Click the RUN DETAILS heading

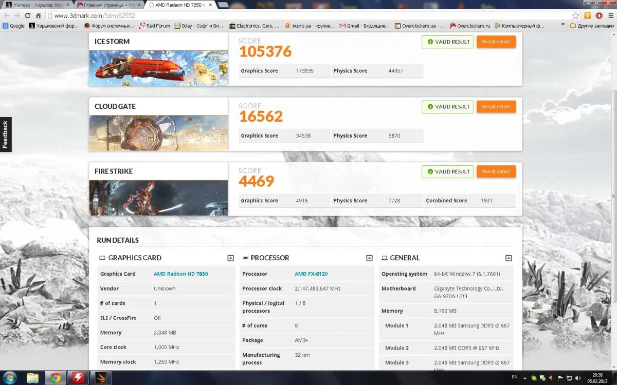118,240
